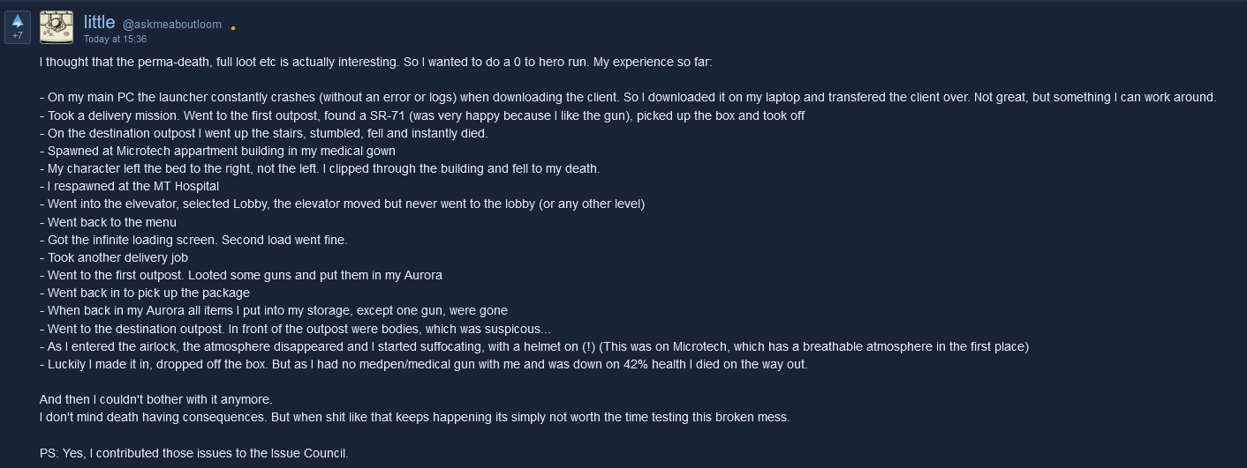Click the PS line about the Issue Council
The width and height of the screenshot is (1247, 468).
pyautogui.click(x=194, y=453)
